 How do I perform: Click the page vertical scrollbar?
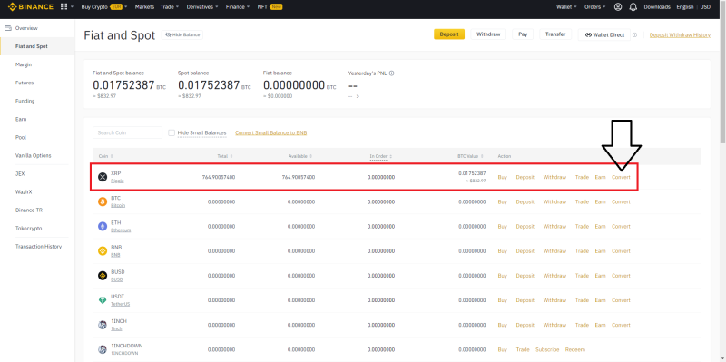tap(722, 73)
